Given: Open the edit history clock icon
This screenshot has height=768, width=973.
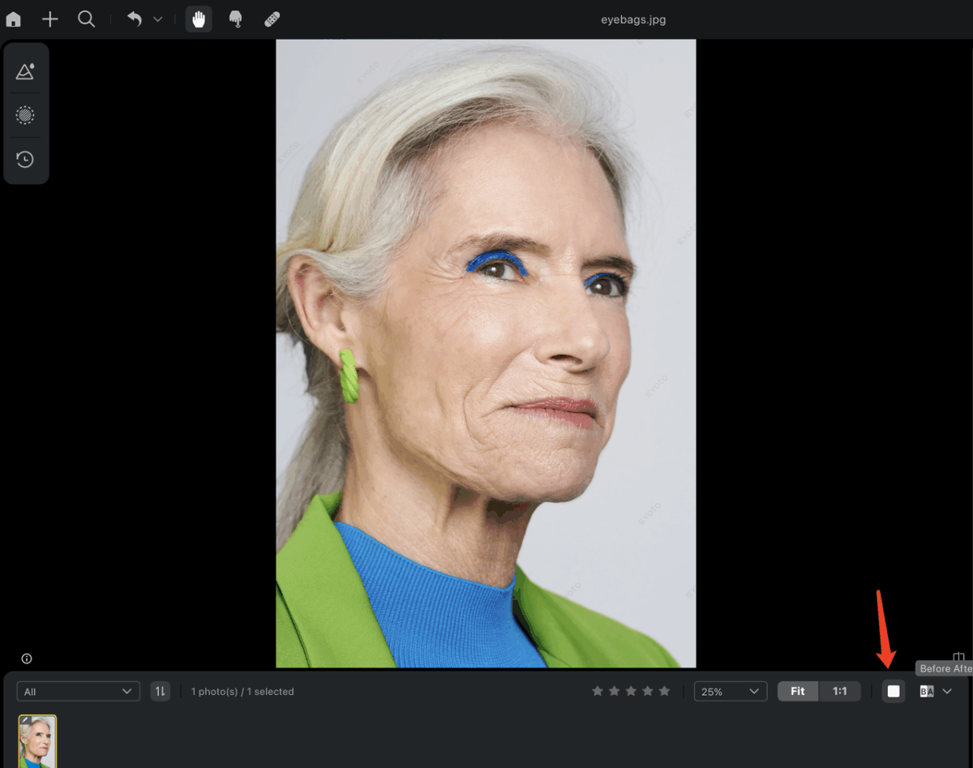Looking at the screenshot, I should (x=26, y=159).
